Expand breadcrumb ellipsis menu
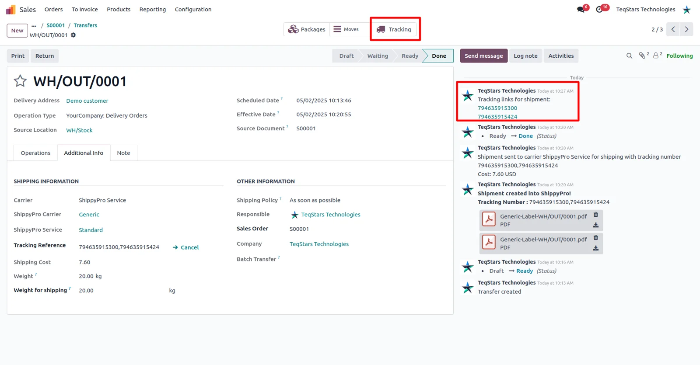Screen dimensions: 700x365 (x=34, y=26)
